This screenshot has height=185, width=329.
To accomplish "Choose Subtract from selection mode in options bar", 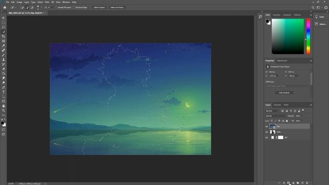I will pos(32,7).
